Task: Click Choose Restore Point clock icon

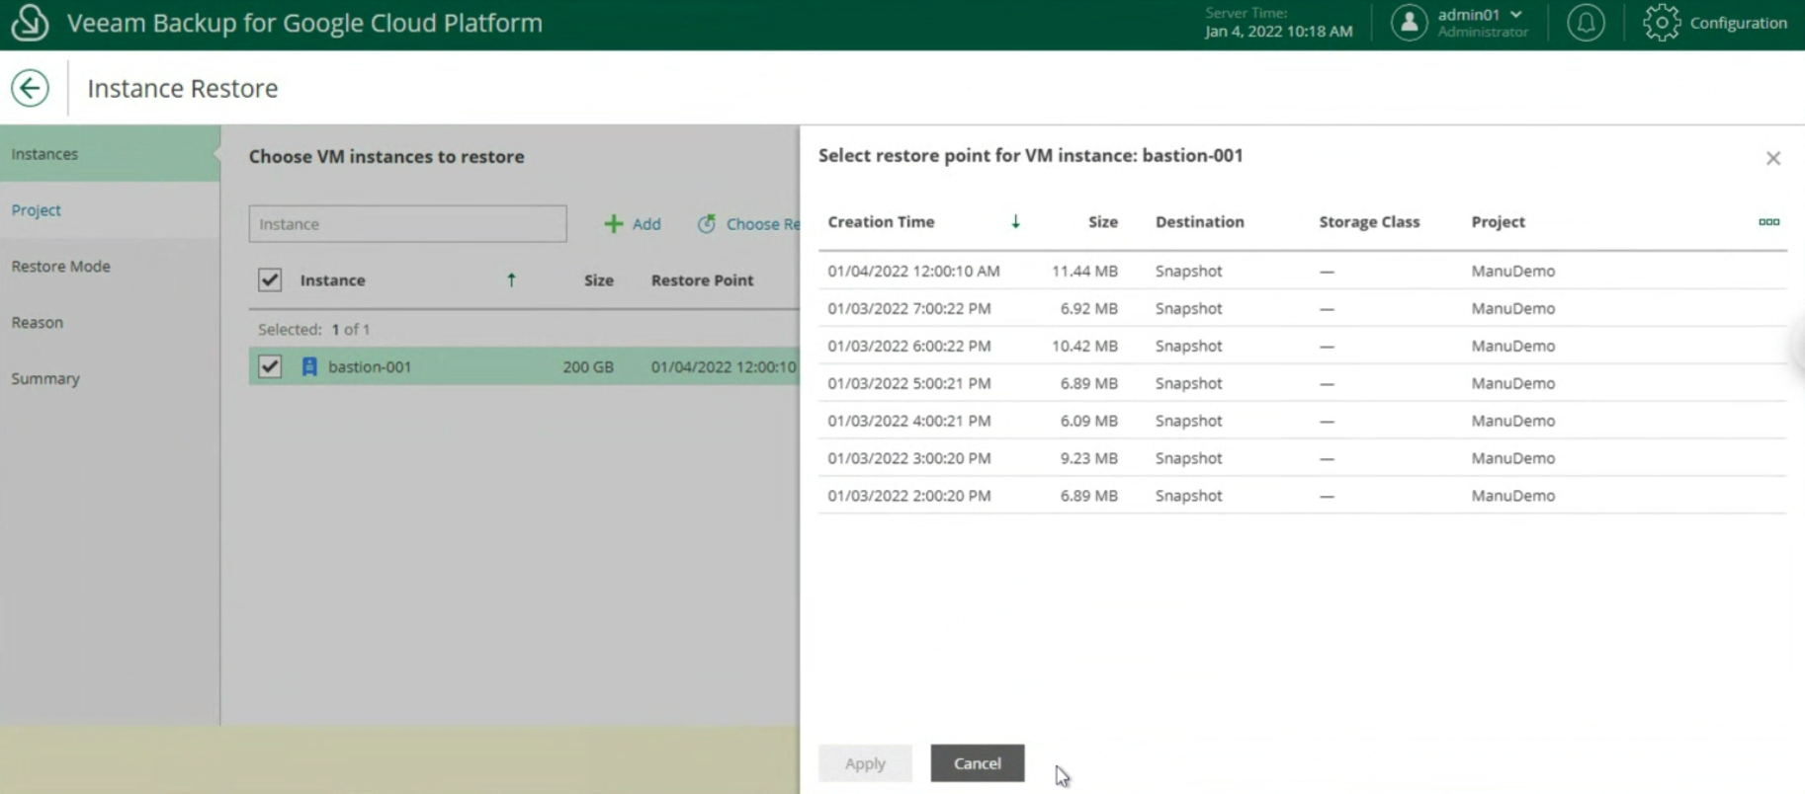Action: [706, 224]
